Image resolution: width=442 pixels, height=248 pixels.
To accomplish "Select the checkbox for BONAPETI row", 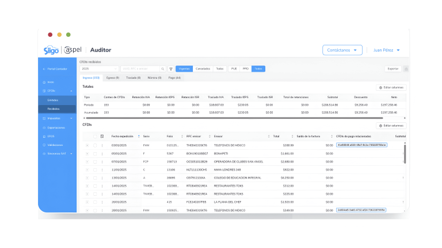I will coord(95,154).
